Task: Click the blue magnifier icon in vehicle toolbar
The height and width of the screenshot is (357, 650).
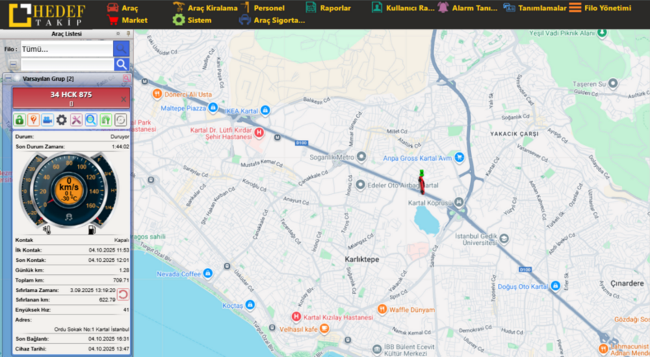Action: 90,120
